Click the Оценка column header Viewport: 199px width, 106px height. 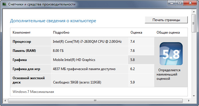coord(136,32)
